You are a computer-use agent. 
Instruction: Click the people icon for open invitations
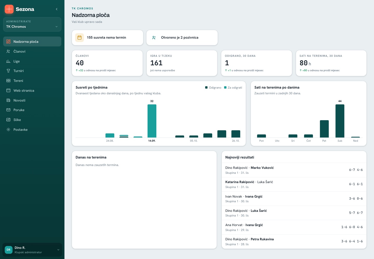(x=154, y=38)
